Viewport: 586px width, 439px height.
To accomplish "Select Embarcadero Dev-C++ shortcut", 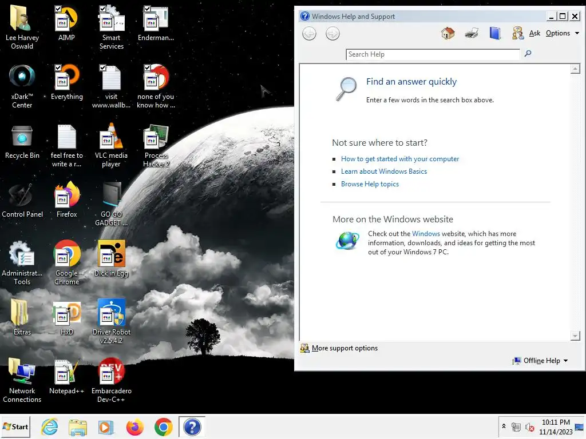I will (x=111, y=380).
